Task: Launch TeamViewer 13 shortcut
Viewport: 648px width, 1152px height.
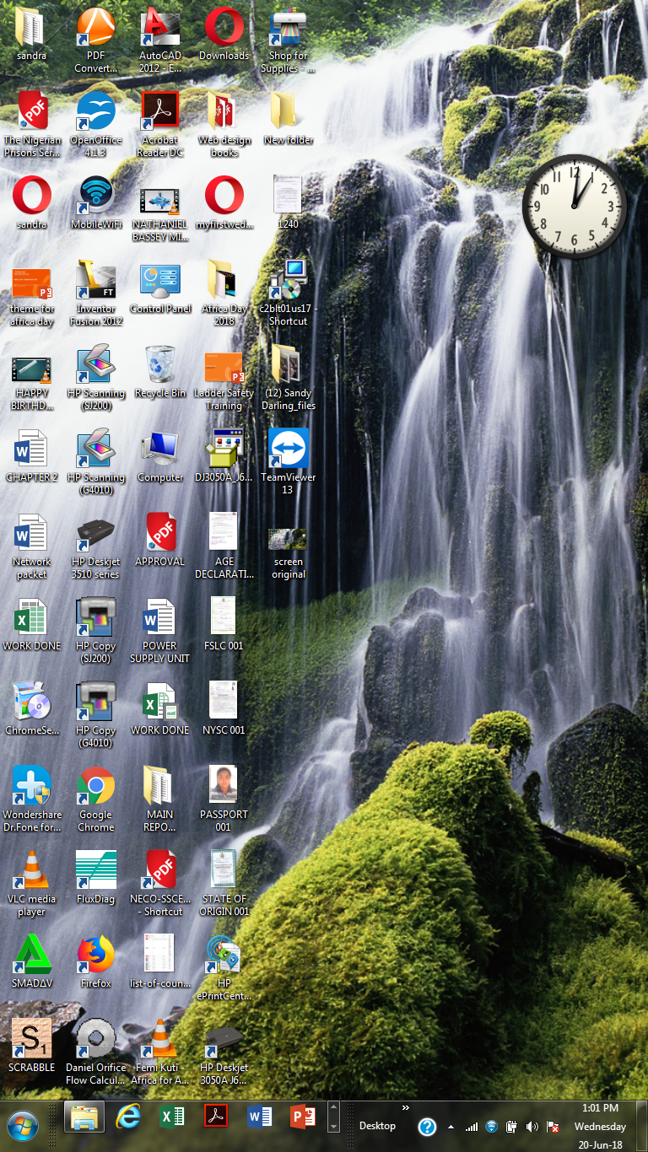Action: pyautogui.click(x=288, y=449)
